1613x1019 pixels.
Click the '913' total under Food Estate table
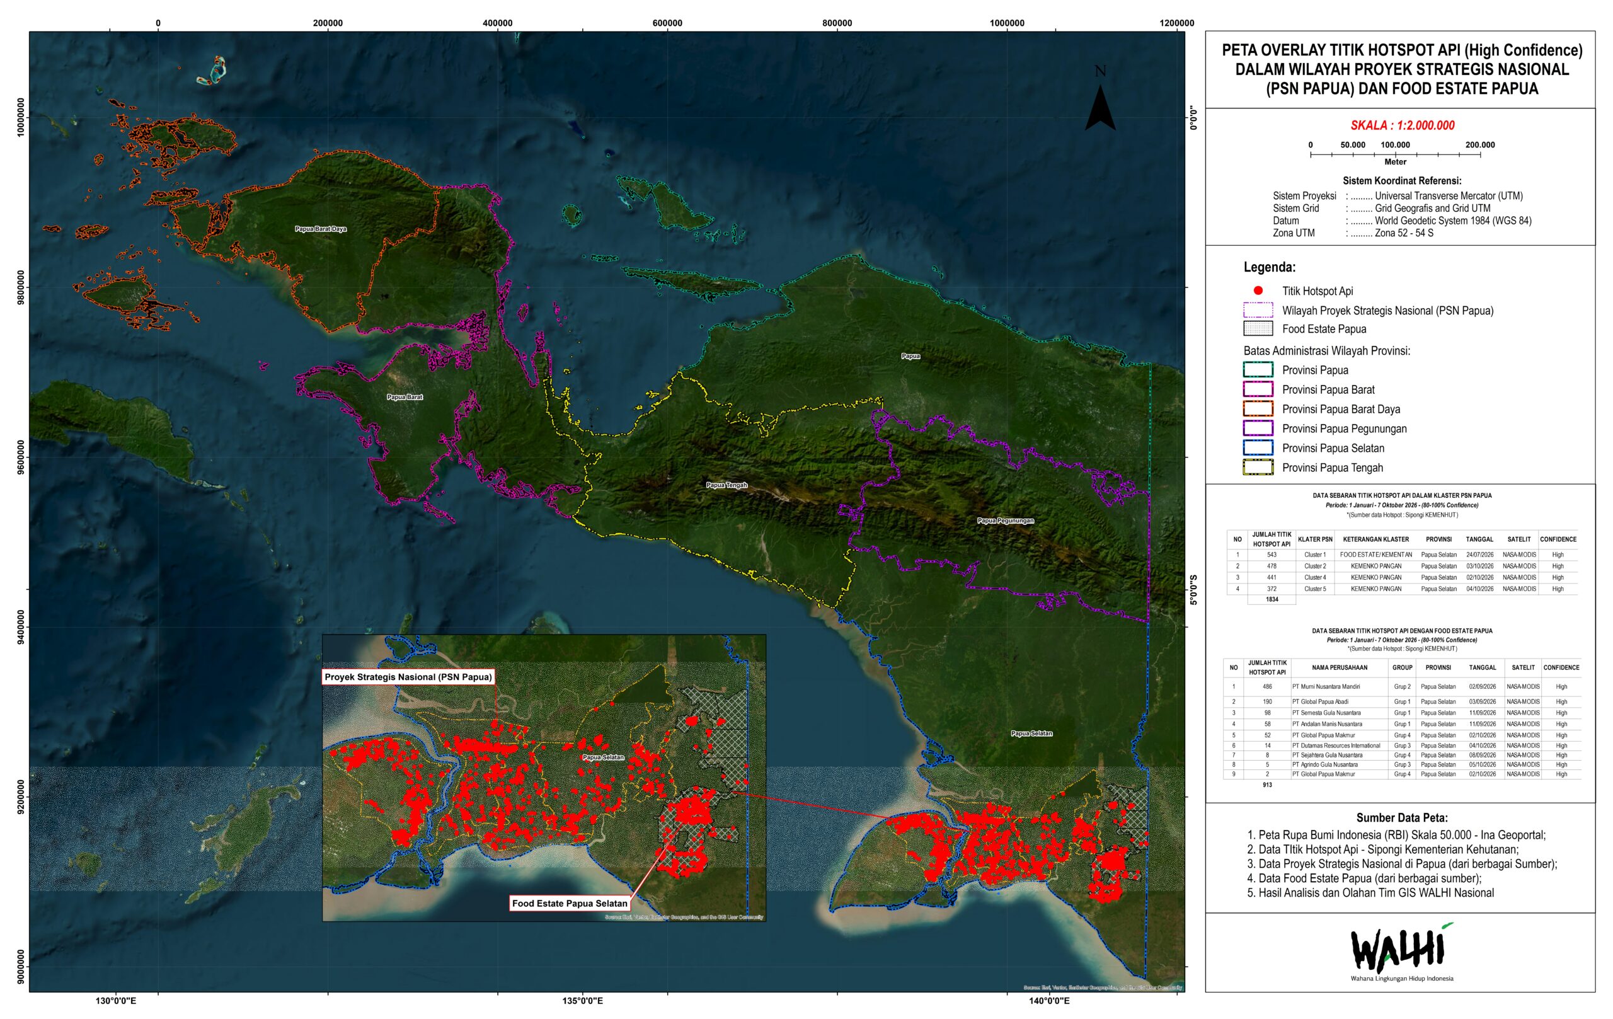click(x=1266, y=785)
